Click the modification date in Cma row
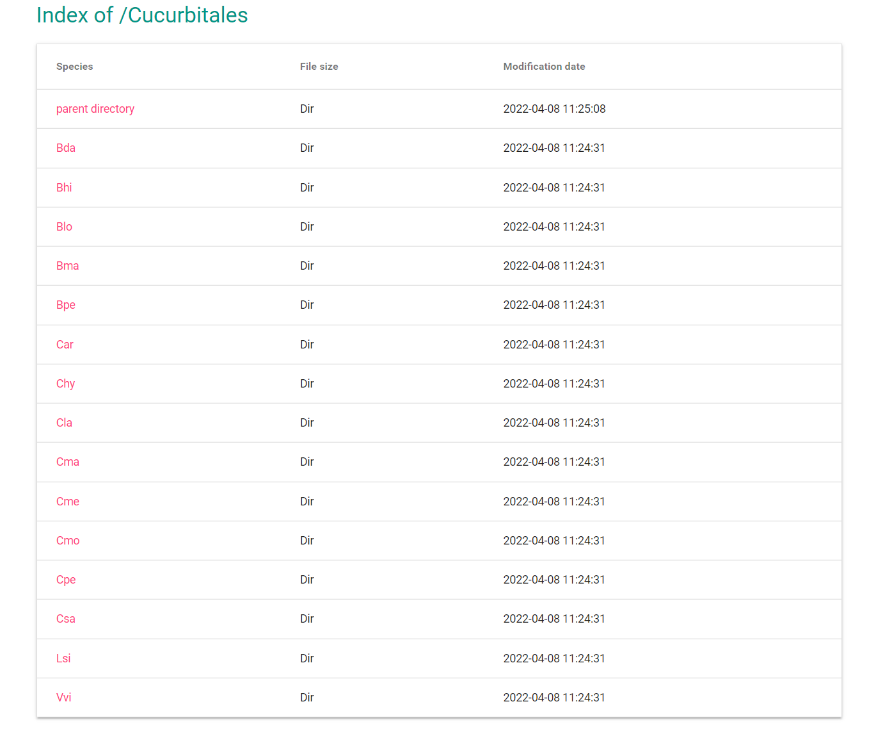This screenshot has height=745, width=876. pyautogui.click(x=554, y=462)
